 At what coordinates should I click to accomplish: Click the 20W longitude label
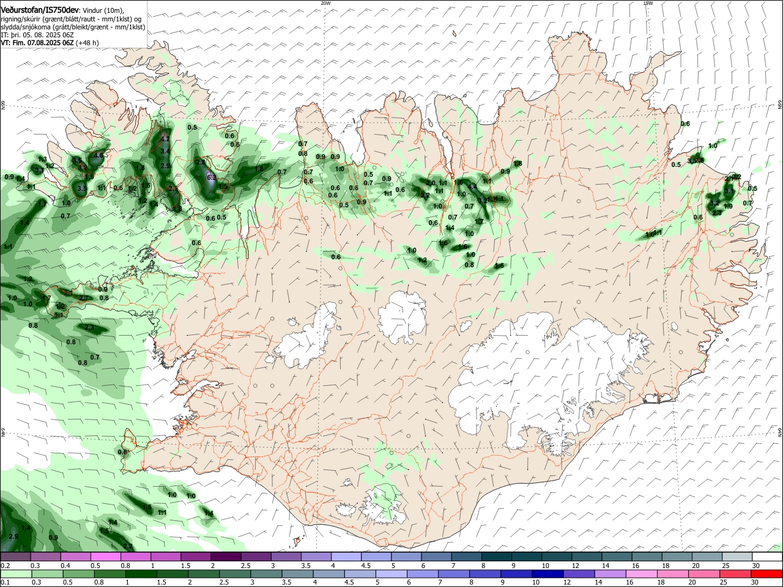[325, 2]
